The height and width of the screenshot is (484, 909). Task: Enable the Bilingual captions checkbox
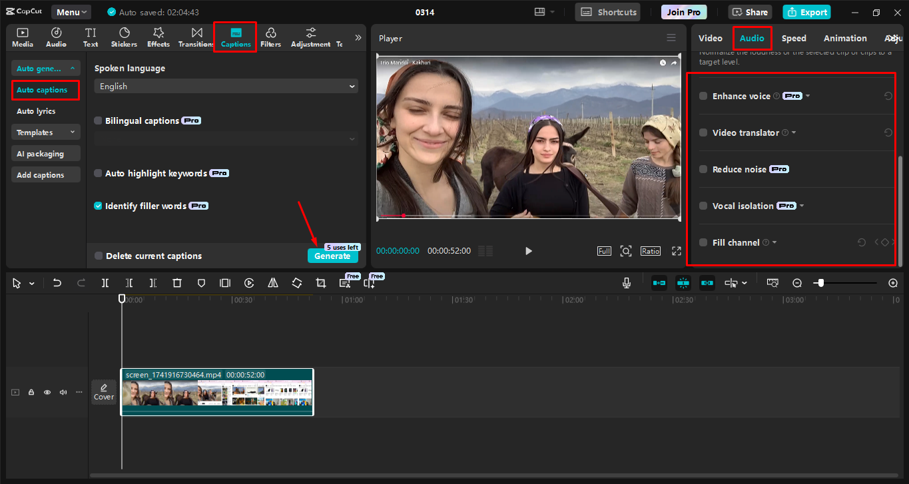click(99, 121)
